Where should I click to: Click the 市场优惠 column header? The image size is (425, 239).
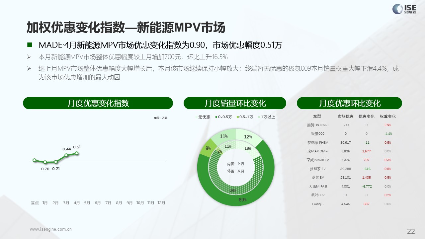coord(346,117)
